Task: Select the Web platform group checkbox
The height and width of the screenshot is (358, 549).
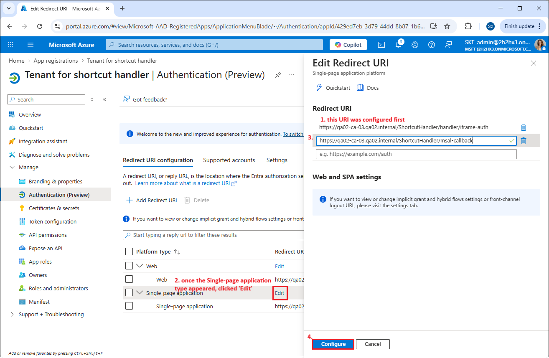Action: pos(129,266)
